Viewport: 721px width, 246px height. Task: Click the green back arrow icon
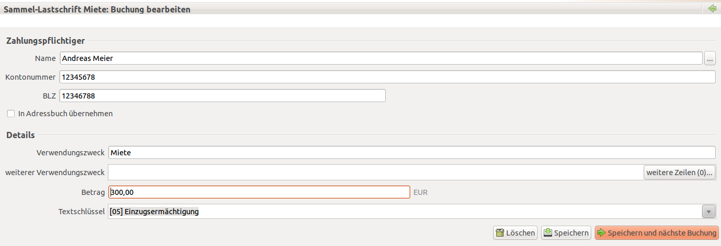point(712,8)
